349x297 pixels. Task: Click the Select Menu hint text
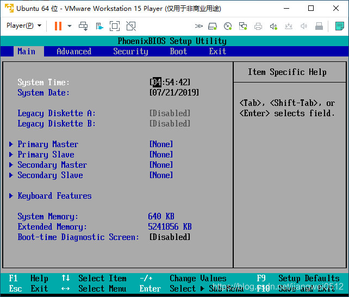[x=102, y=288]
